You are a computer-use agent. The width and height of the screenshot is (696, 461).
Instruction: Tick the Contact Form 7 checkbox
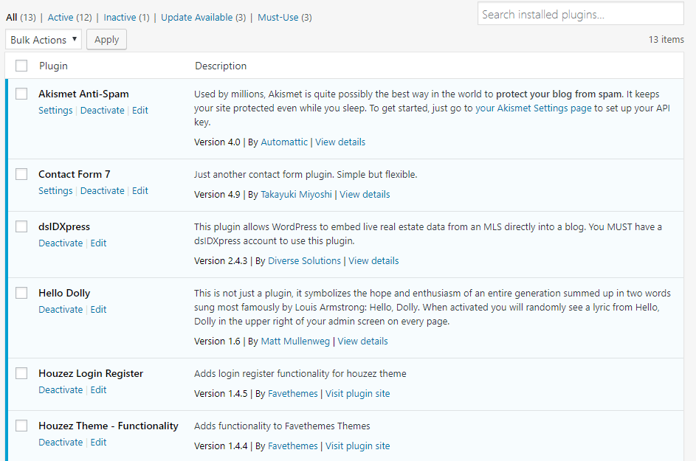(21, 174)
